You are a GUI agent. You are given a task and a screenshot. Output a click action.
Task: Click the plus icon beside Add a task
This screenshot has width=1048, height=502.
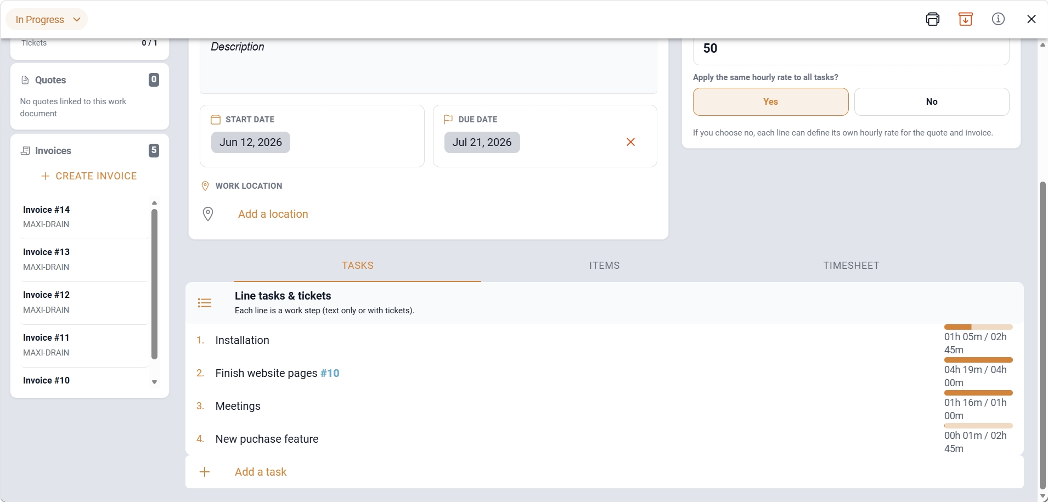pos(205,472)
